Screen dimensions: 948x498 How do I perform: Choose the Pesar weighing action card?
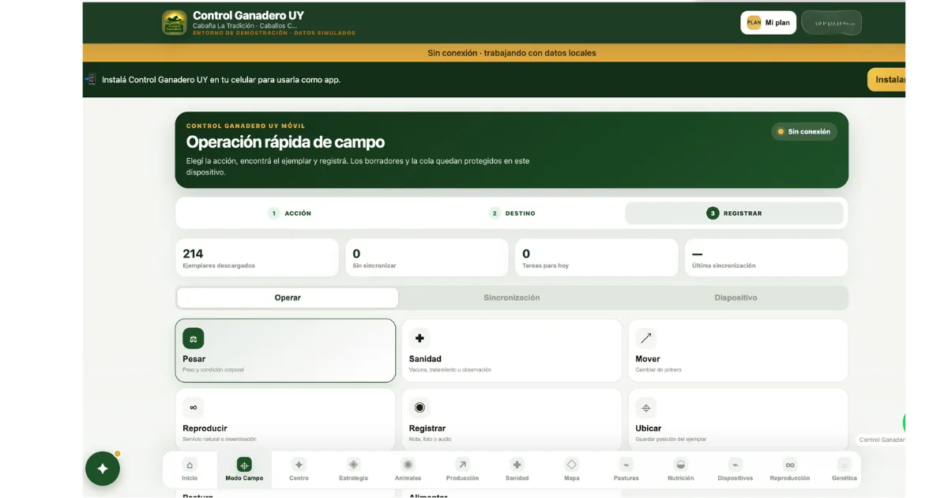[285, 351]
